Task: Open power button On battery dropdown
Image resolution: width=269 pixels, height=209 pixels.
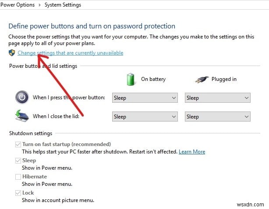Action: (x=145, y=98)
